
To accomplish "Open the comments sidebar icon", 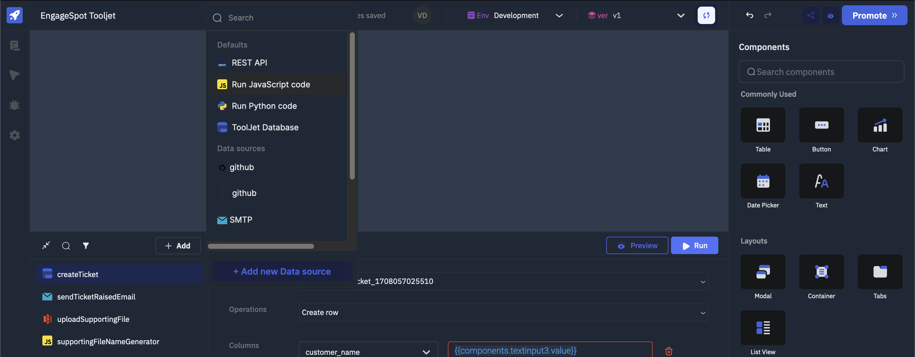I will pos(15,45).
